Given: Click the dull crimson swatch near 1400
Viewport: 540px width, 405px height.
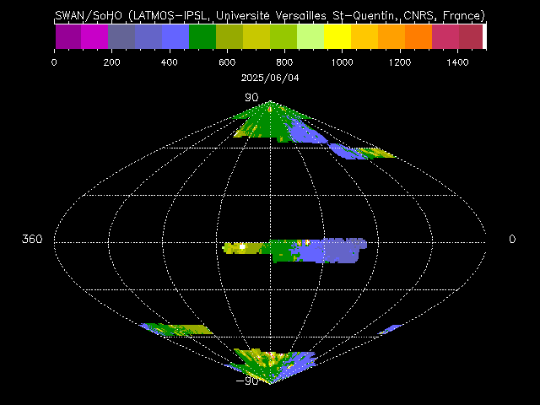Looking at the screenshot, I should pyautogui.click(x=471, y=36).
